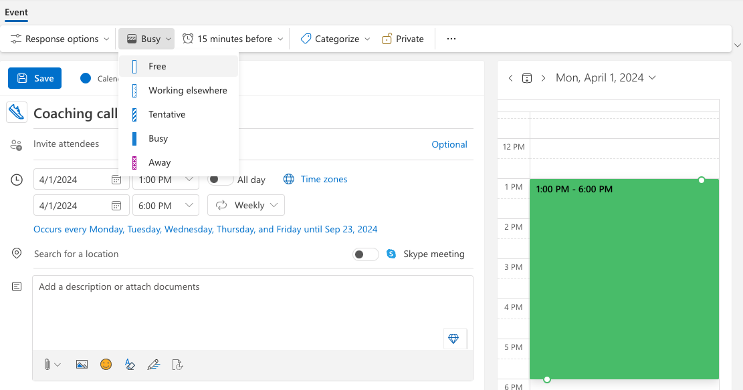Screen dimensions: 743x390
Task: Click the pen drawing icon
Action: tap(154, 365)
